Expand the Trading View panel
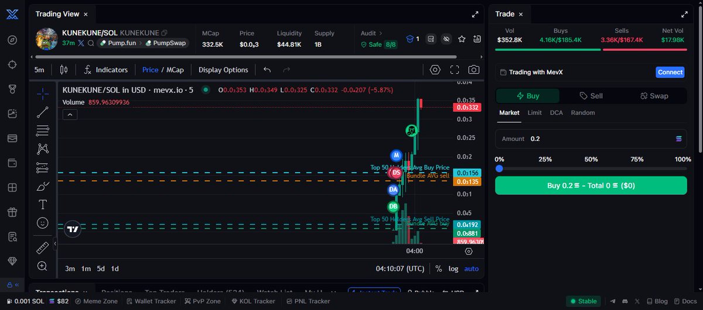This screenshot has height=310, width=703. (x=475, y=14)
